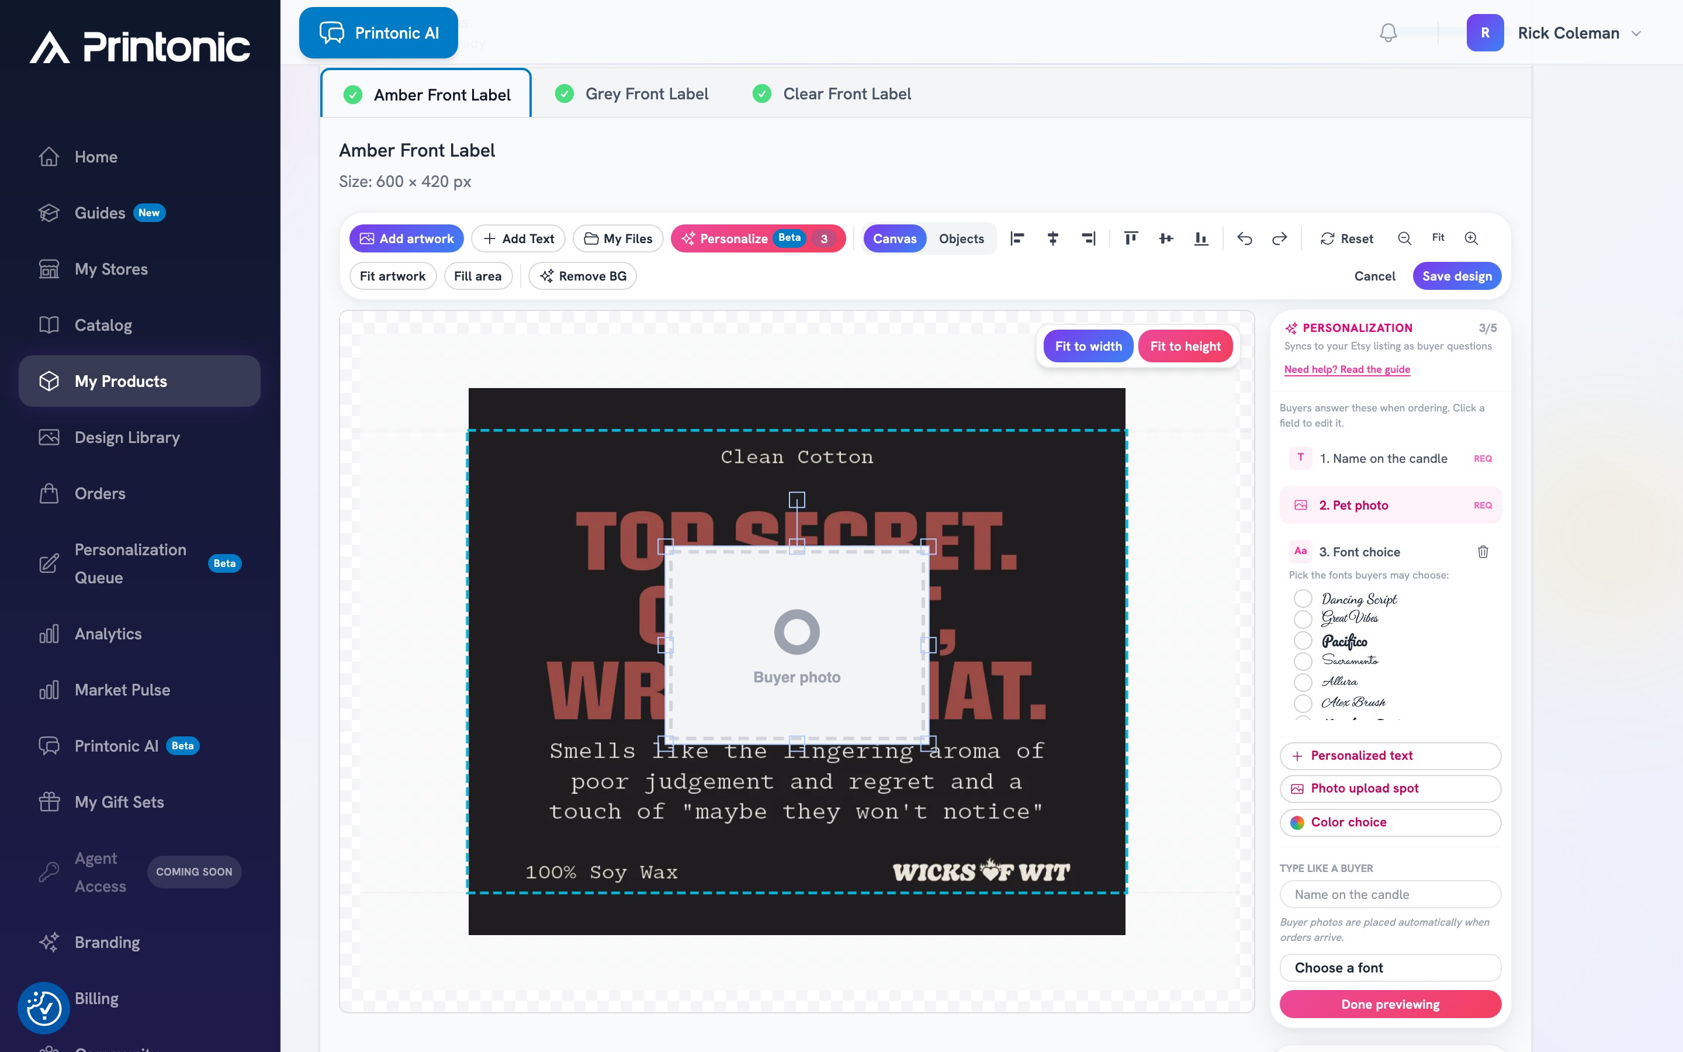Open My Files
Screen dimensions: 1683x1052
coord(618,238)
